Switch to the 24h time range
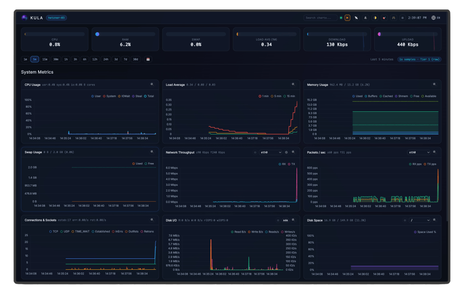 click(x=106, y=59)
